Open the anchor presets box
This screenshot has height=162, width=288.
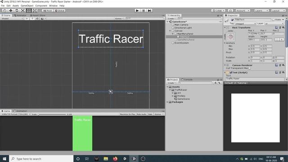pyautogui.click(x=230, y=37)
